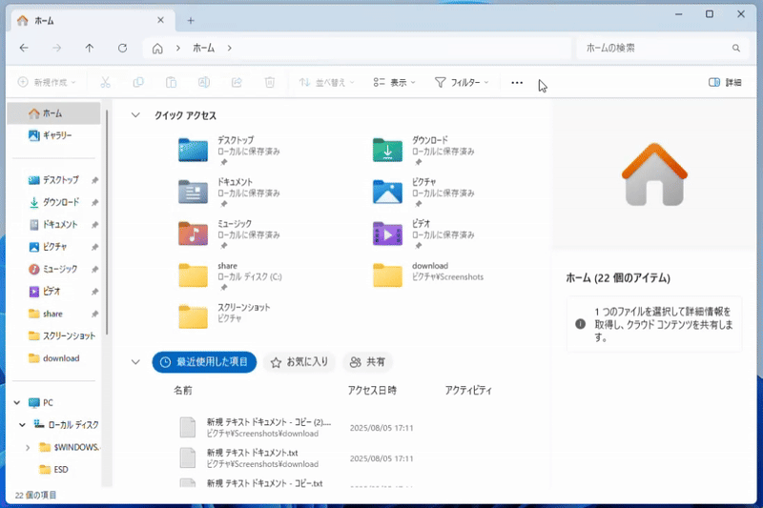Toggle the 詳細 details pane
The width and height of the screenshot is (763, 508).
coord(725,82)
